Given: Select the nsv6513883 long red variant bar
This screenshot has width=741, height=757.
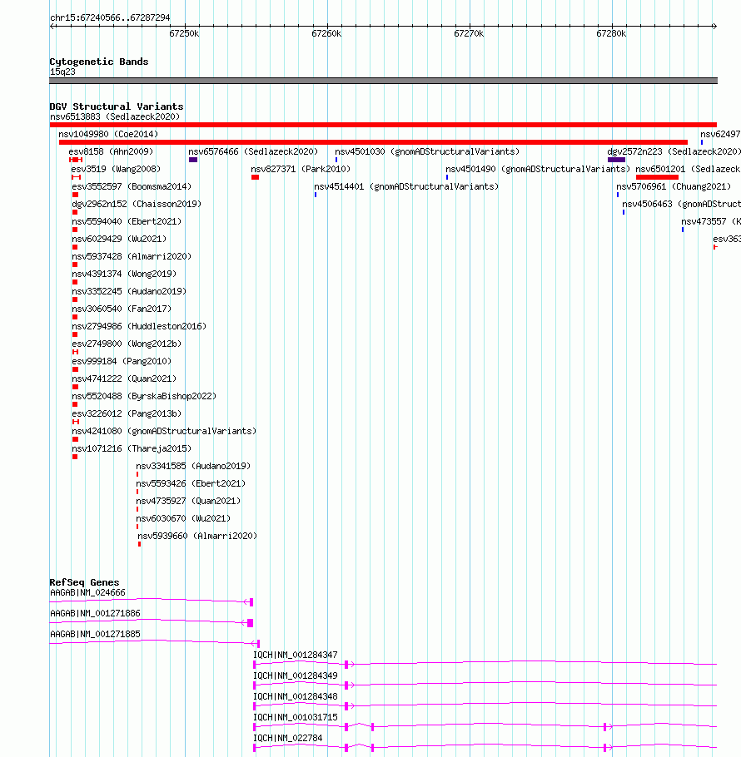Looking at the screenshot, I should [x=383, y=125].
